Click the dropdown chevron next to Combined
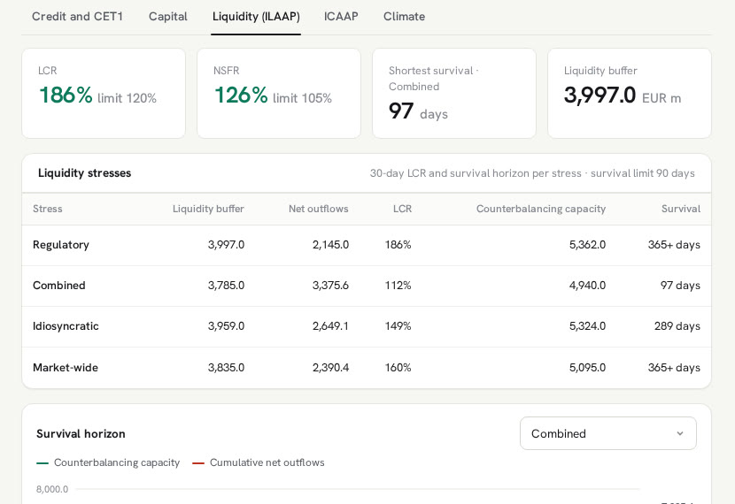This screenshot has height=504, width=735. (680, 433)
